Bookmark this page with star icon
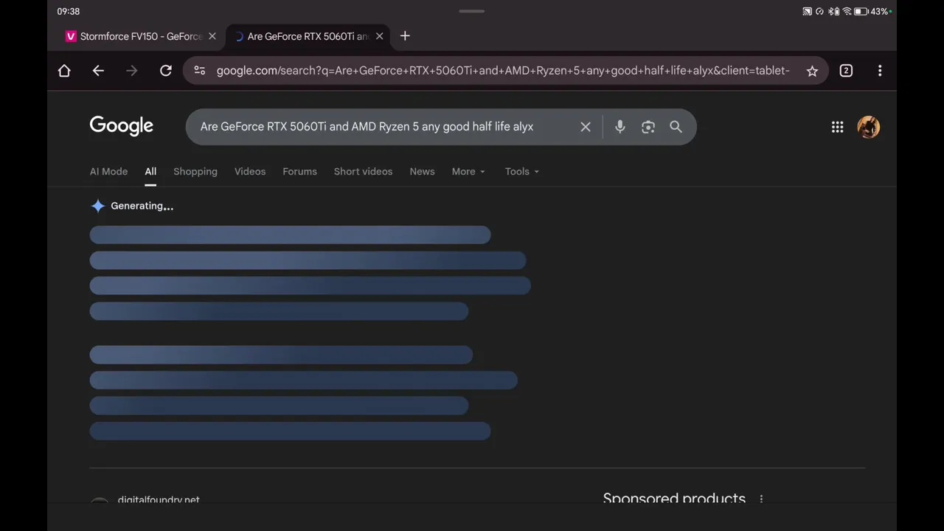The height and width of the screenshot is (531, 944). [812, 71]
